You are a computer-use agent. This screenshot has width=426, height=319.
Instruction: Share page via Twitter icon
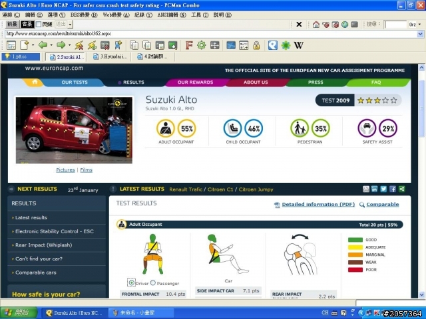383,189
